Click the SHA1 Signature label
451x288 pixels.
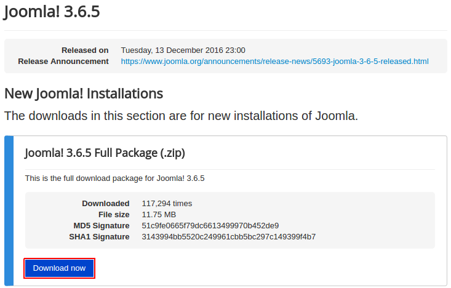(x=99, y=236)
